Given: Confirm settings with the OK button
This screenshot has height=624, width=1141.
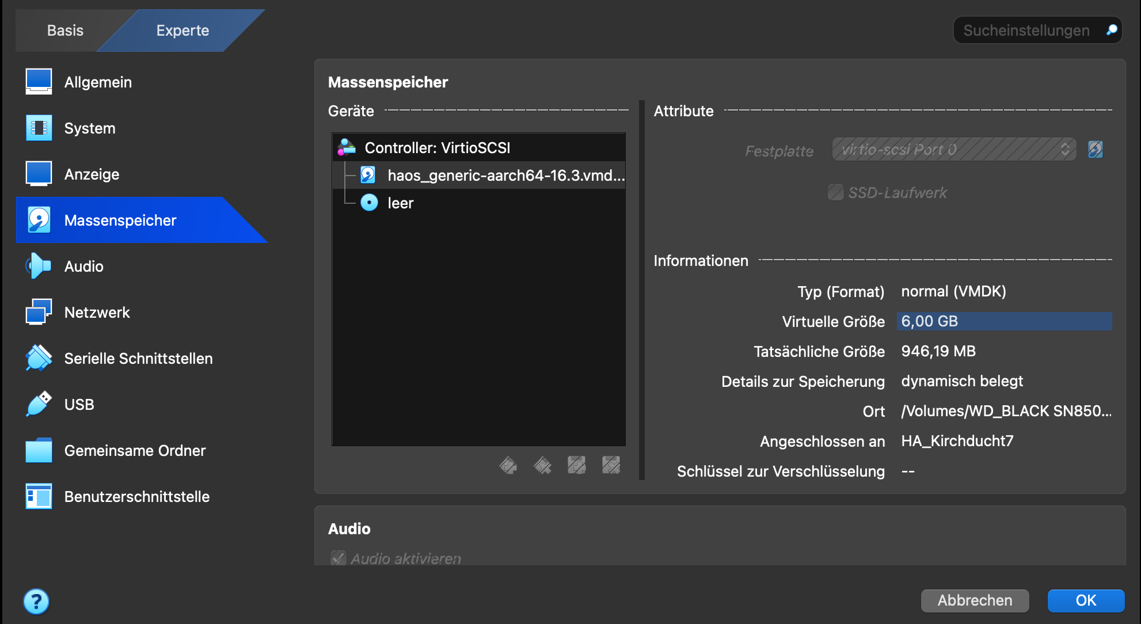Looking at the screenshot, I should coord(1085,600).
